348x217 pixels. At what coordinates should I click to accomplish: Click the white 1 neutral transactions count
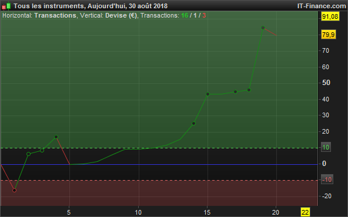[x=195, y=15]
